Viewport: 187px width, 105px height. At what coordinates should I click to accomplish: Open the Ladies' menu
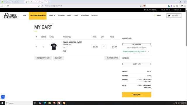[76, 15]
